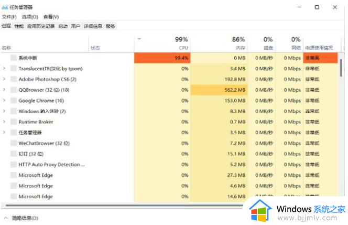Switch to the 进程 tab
The image size is (348, 225).
[x=6, y=26]
